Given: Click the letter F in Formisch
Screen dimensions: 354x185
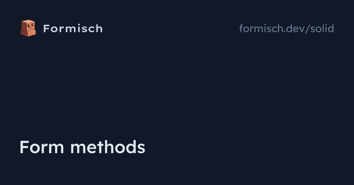Looking at the screenshot, I should point(46,28).
